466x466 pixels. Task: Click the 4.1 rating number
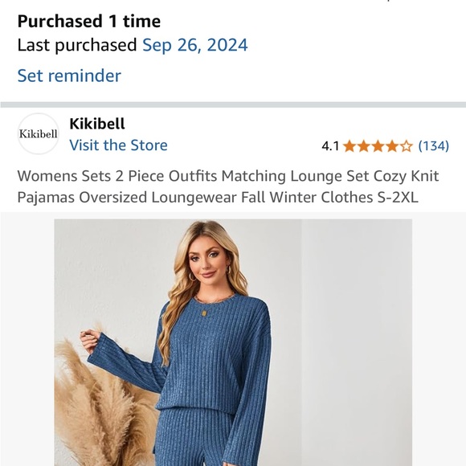(330, 146)
